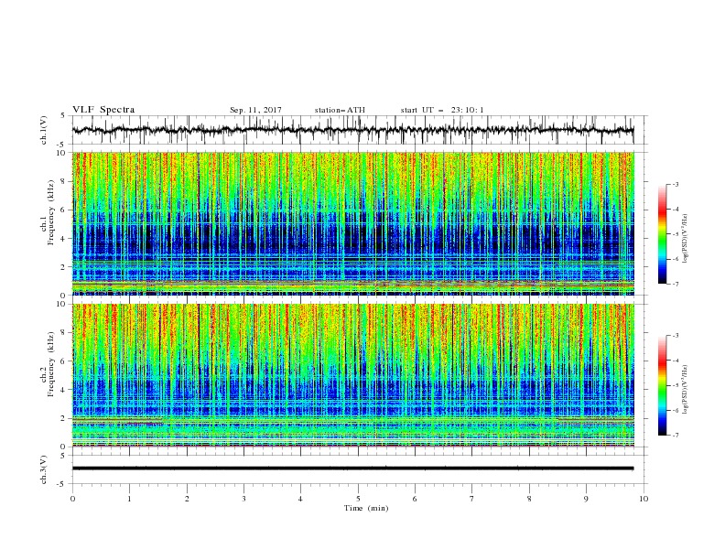Select the "ch.3(V)" axis label
Screen dimensions: 725x560
coord(44,469)
